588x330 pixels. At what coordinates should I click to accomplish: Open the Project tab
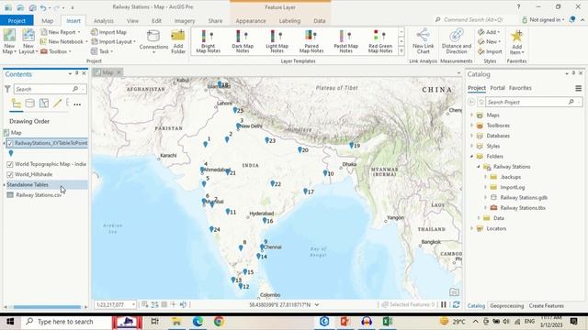(x=17, y=20)
